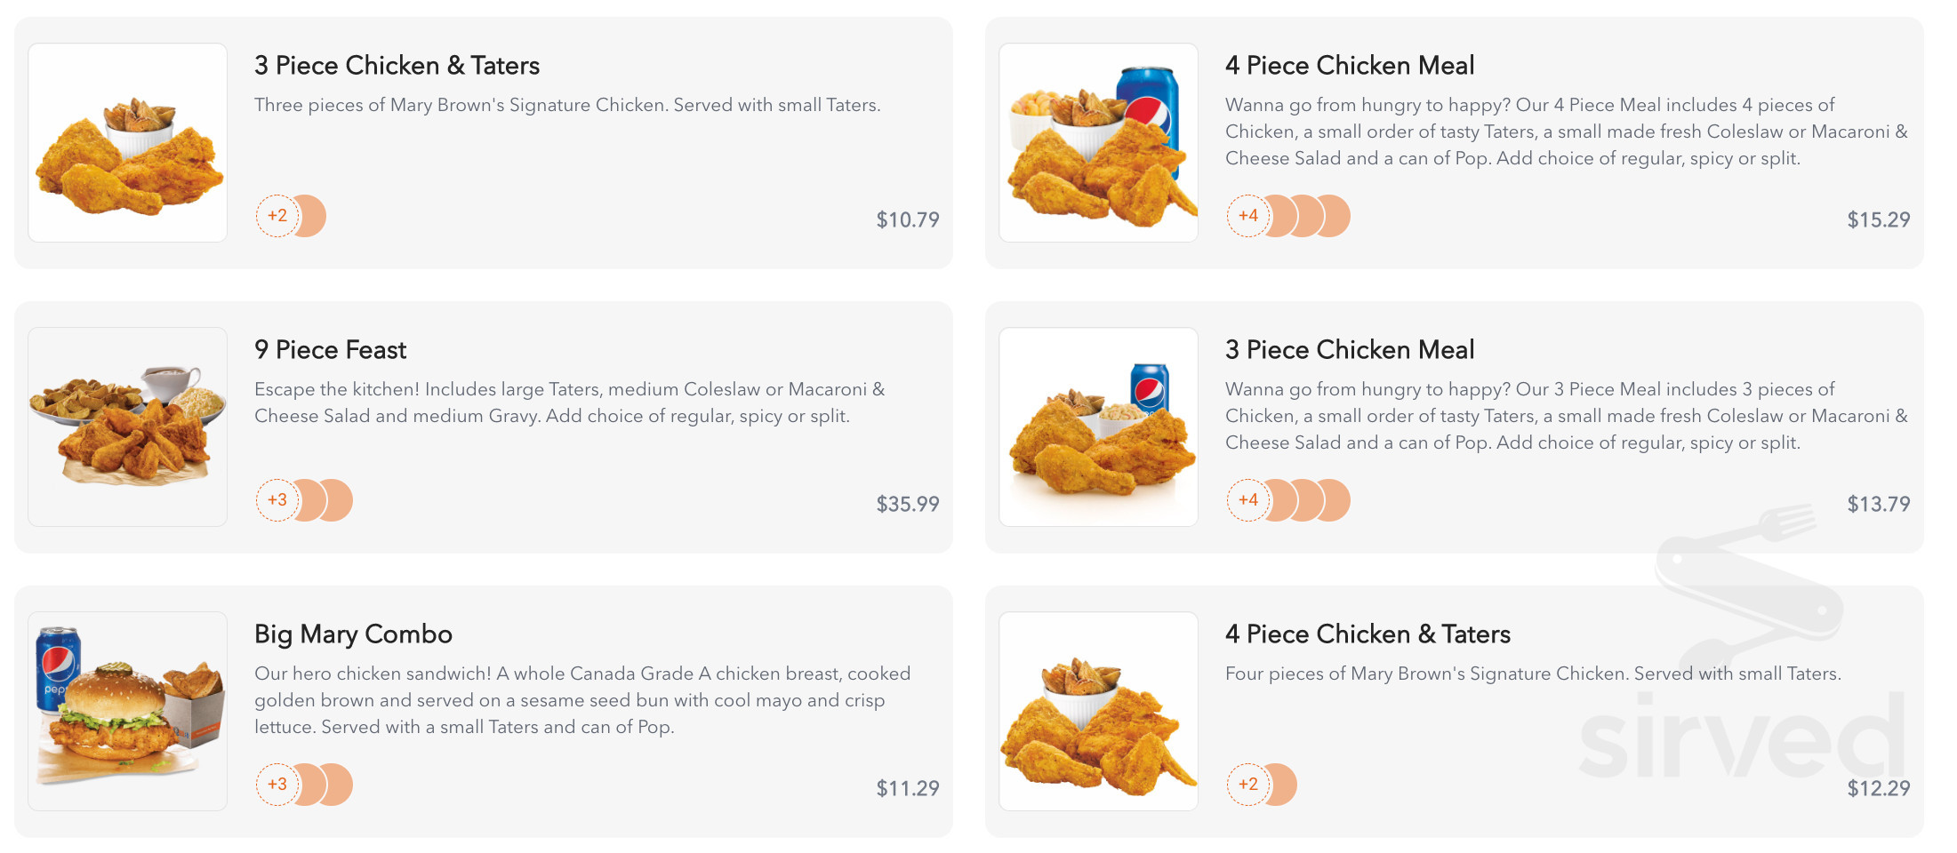Select the 4 Piece Chicken & Taters title
Image resolution: width=1957 pixels, height=853 pixels.
point(1367,634)
